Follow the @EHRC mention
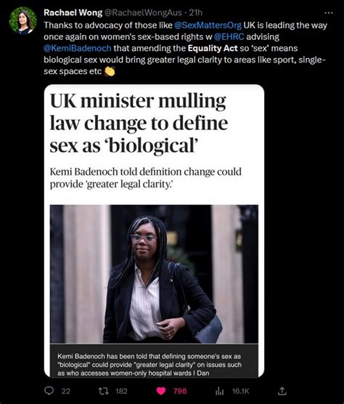Screen dimensions: 344x404 pos(229,37)
